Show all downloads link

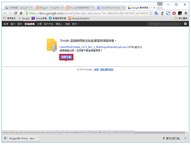[x=173, y=138]
